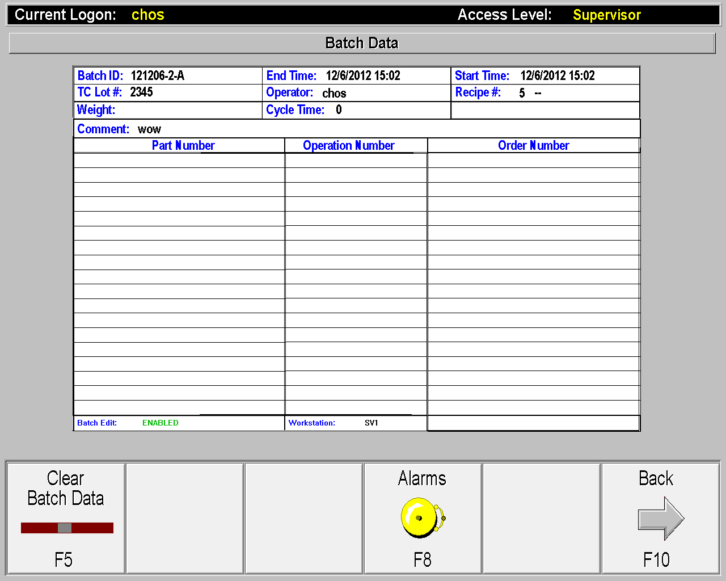
Task: Click the Part Number column header
Action: 183,146
